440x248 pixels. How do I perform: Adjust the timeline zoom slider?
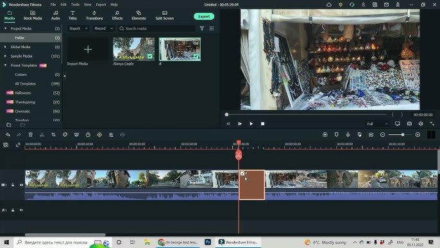(403, 135)
